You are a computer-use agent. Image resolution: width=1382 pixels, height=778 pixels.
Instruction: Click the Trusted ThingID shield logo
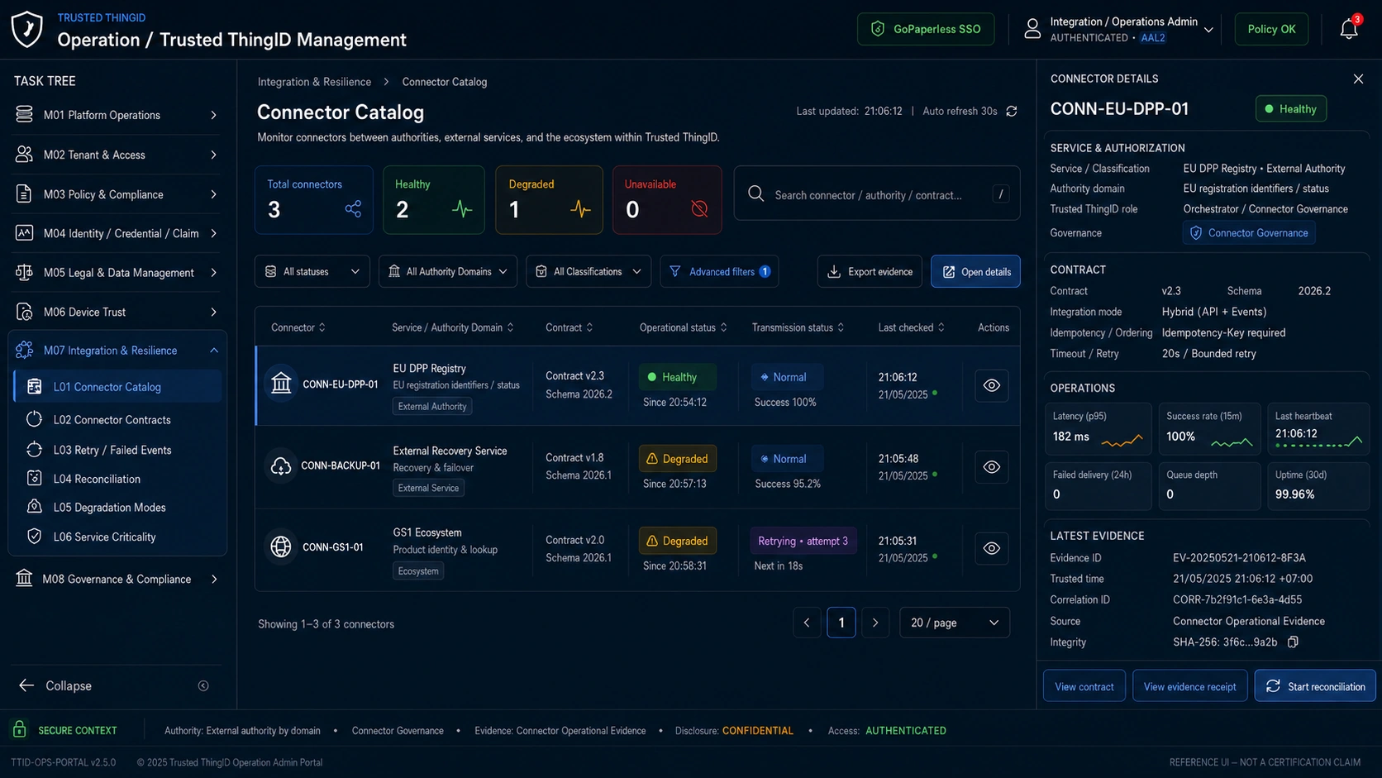pyautogui.click(x=27, y=29)
